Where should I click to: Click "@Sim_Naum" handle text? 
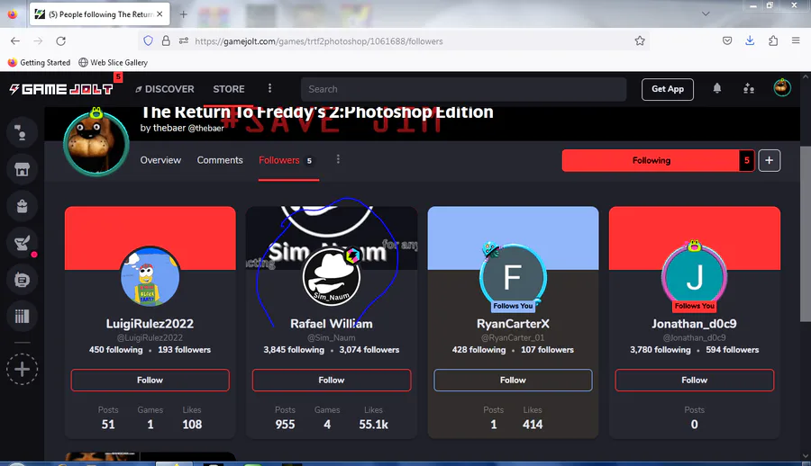pyautogui.click(x=332, y=337)
